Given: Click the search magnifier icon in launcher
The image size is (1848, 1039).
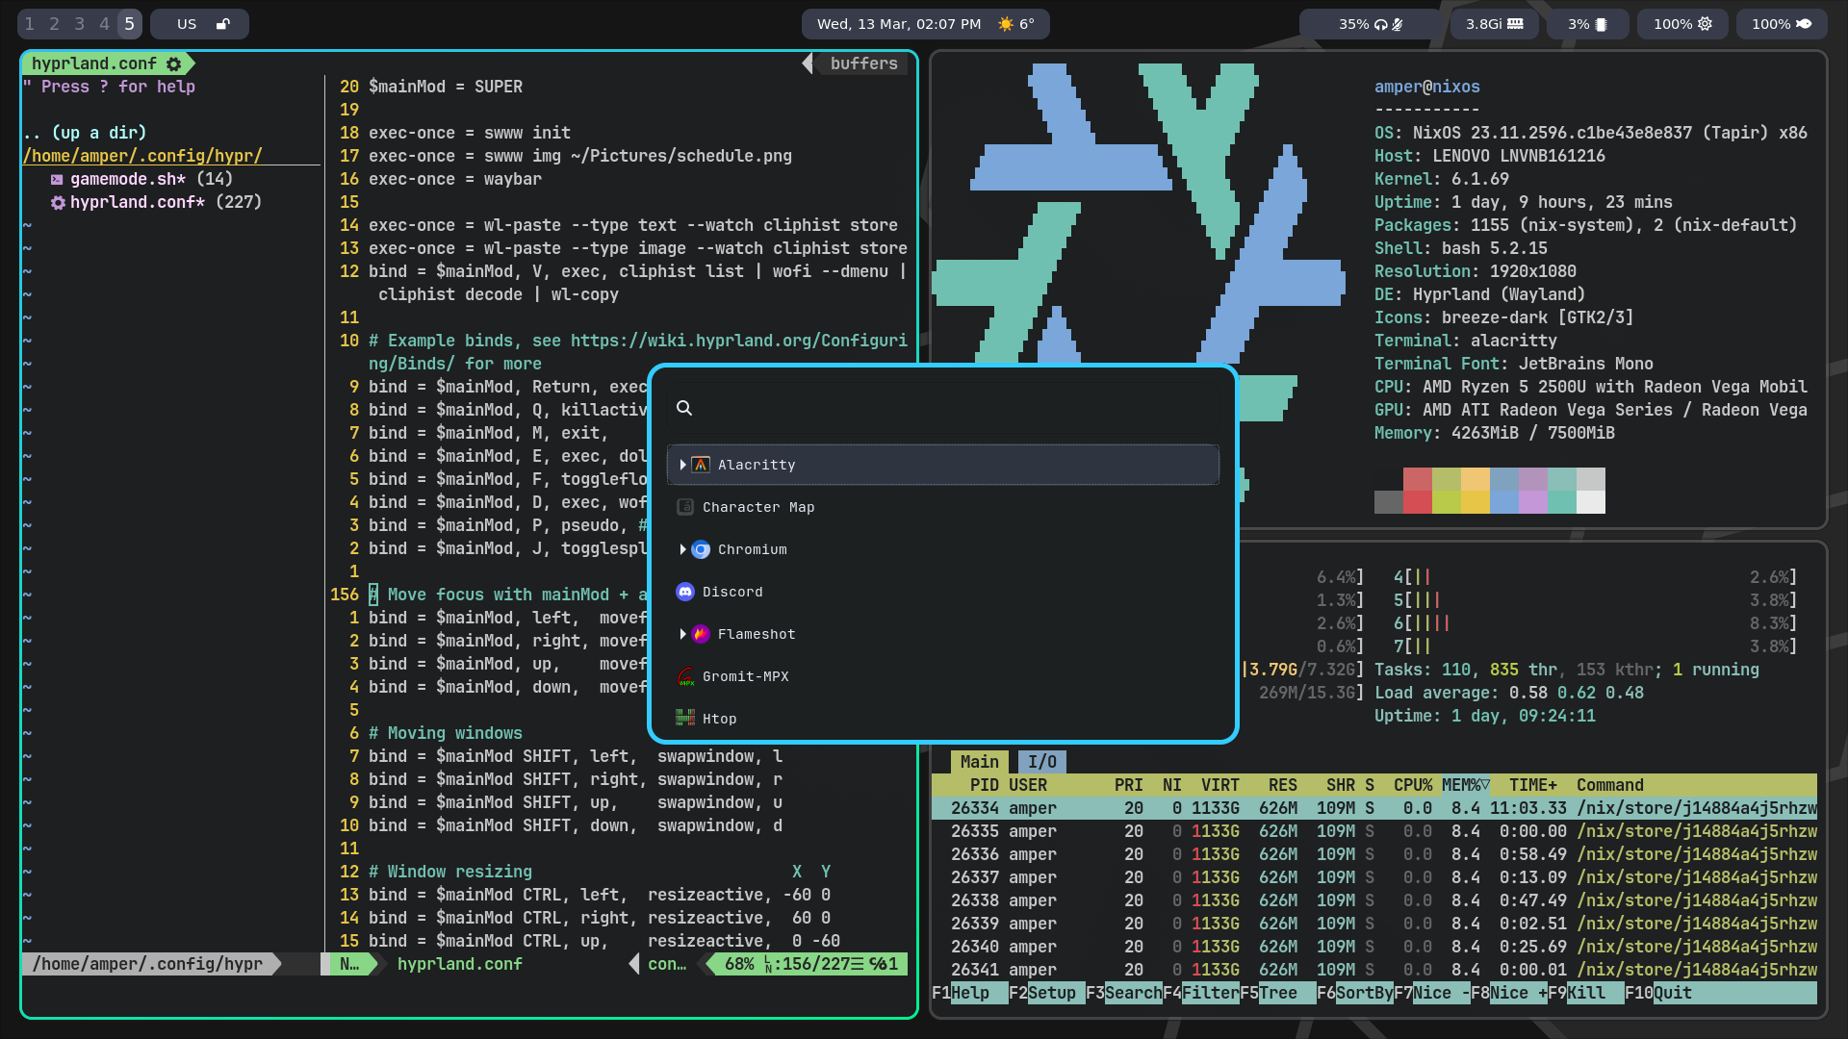Looking at the screenshot, I should [x=684, y=408].
